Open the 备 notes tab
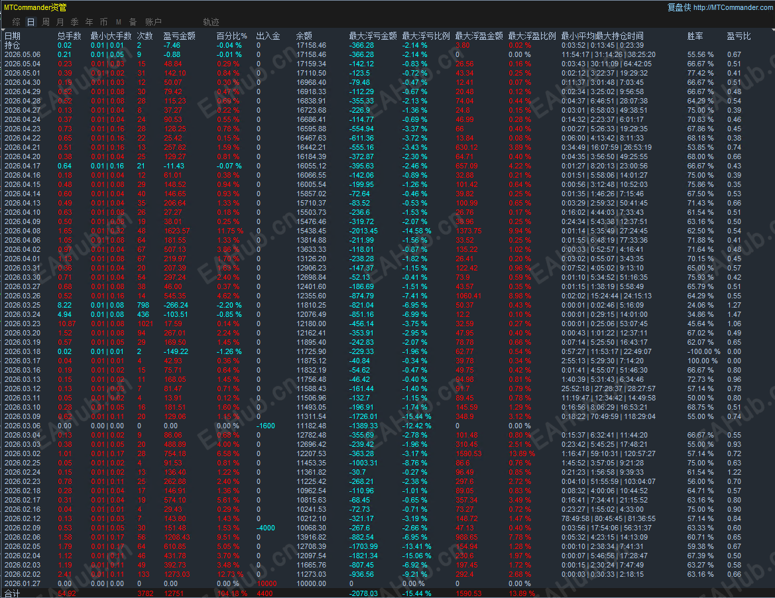Screen dimensions: 775x598 click(133, 22)
